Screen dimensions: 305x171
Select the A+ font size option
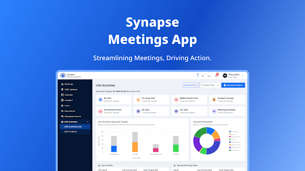(x=203, y=76)
